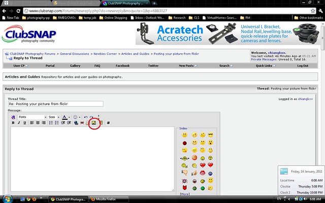Insert the red lips smiley
325x203 pixels.
point(203,173)
